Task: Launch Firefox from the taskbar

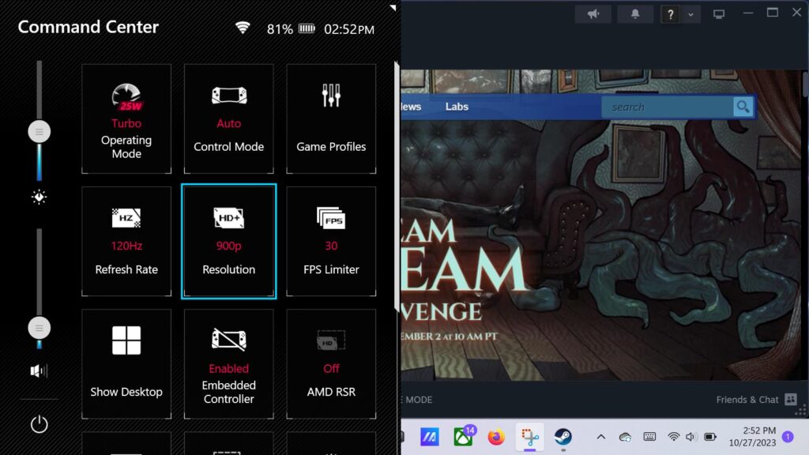Action: point(496,438)
